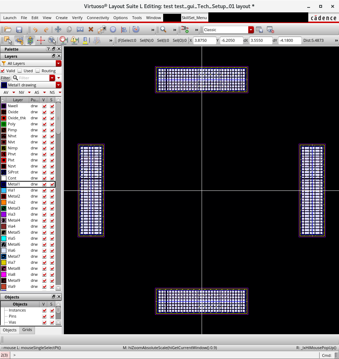
Task: Open the Classic workspace dropdown
Action: pyautogui.click(x=251, y=30)
